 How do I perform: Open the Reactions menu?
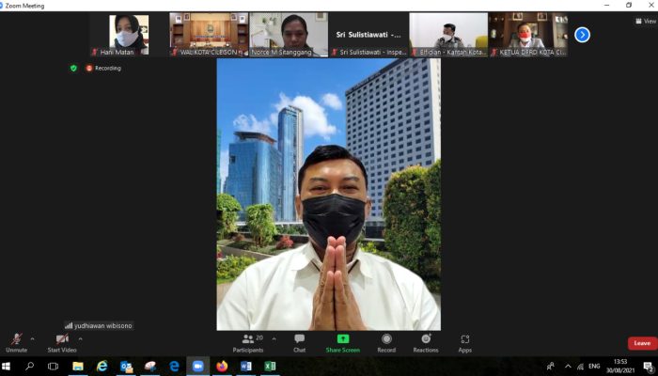coord(426,342)
